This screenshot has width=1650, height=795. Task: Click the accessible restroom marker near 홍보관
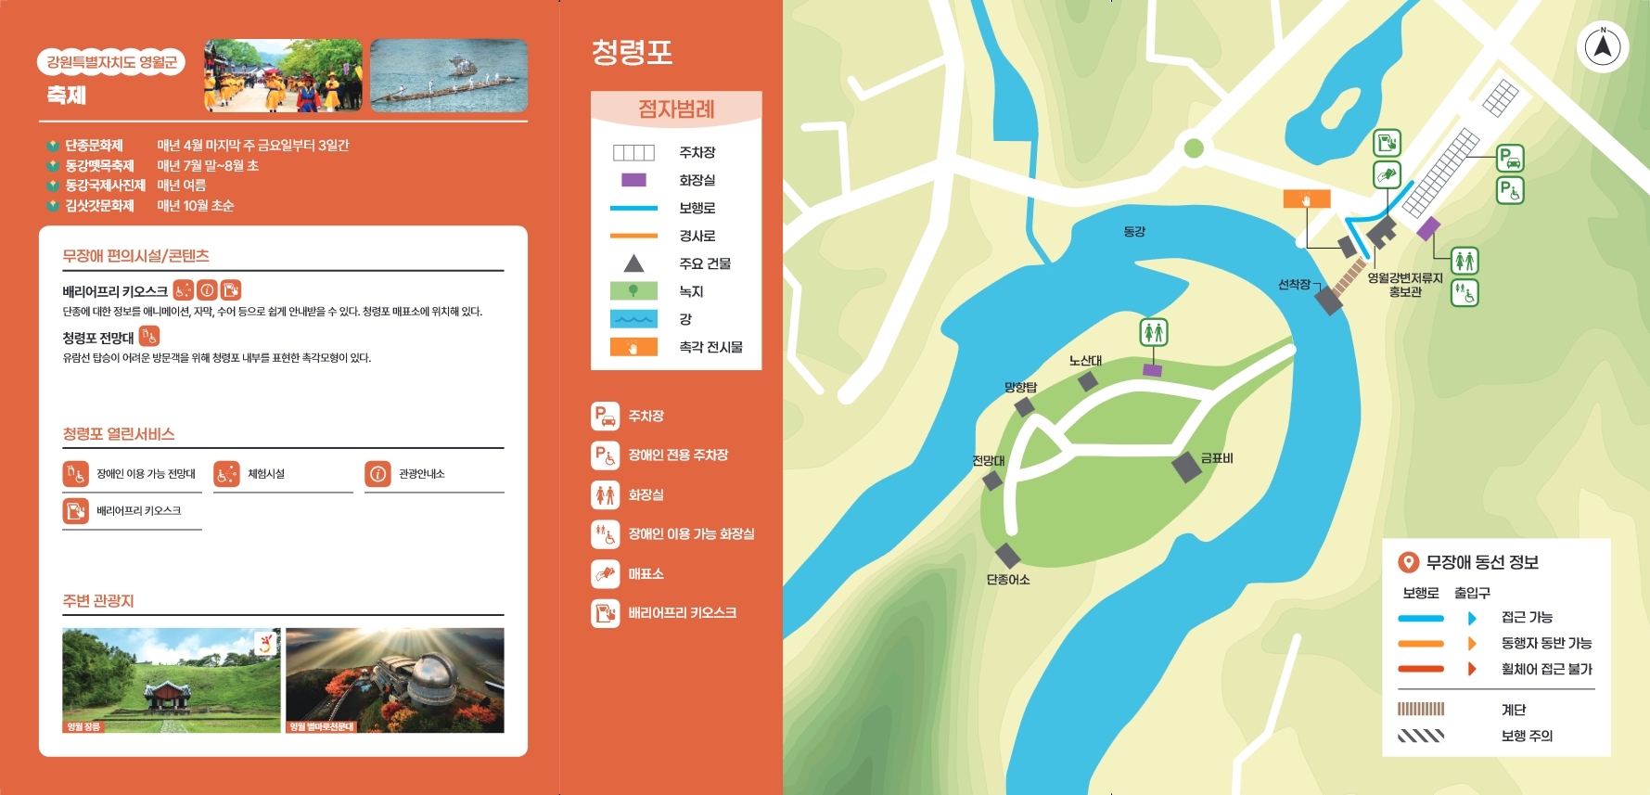pos(1465,293)
